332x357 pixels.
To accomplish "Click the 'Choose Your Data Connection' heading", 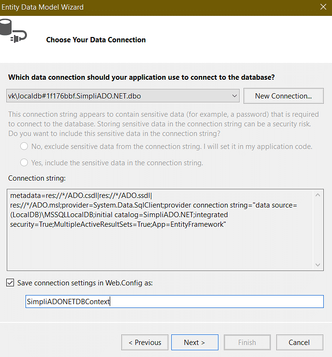I will (96, 40).
